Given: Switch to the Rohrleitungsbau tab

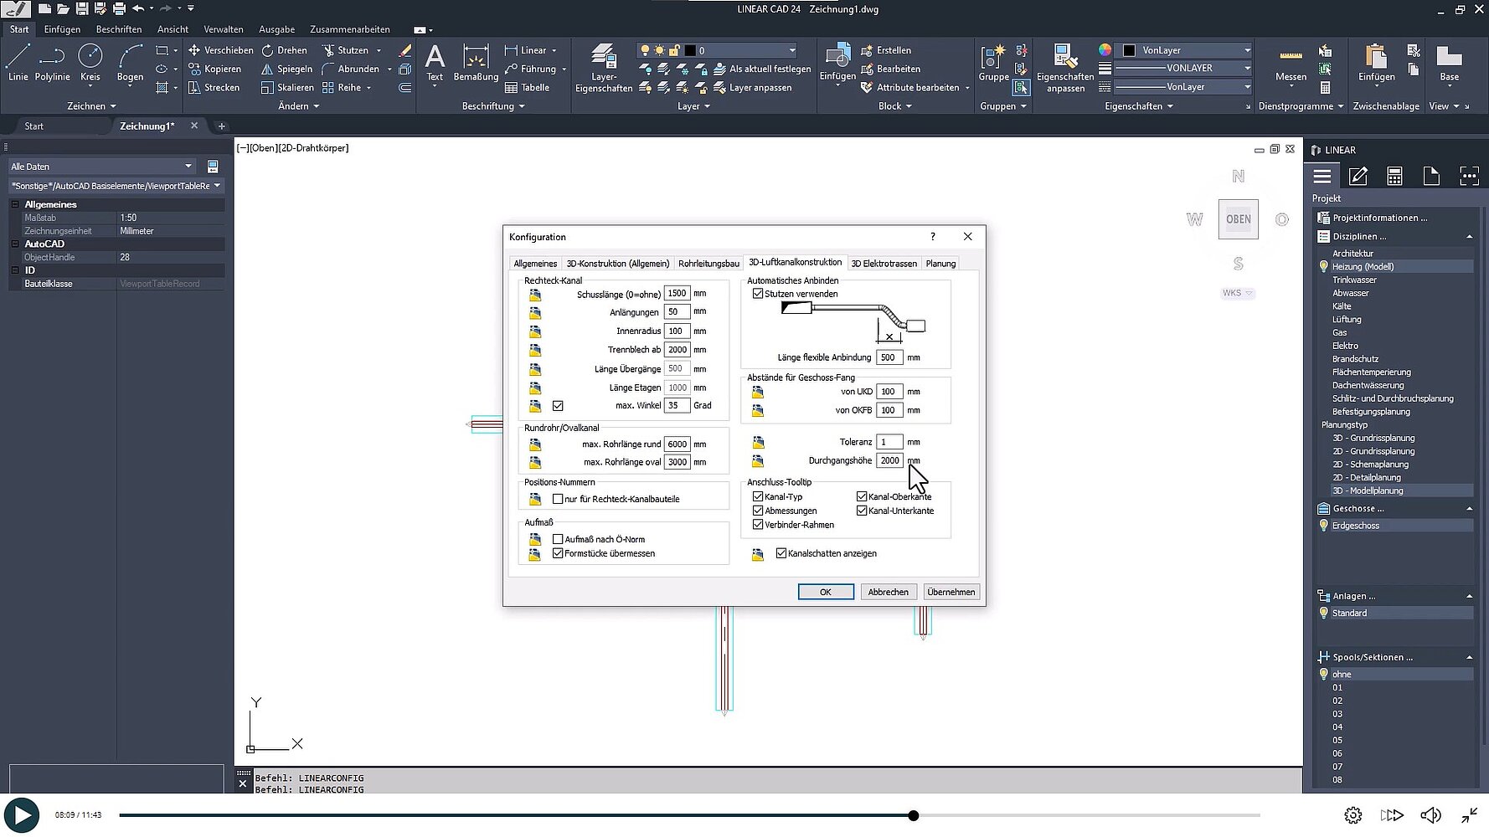Looking at the screenshot, I should tap(708, 264).
